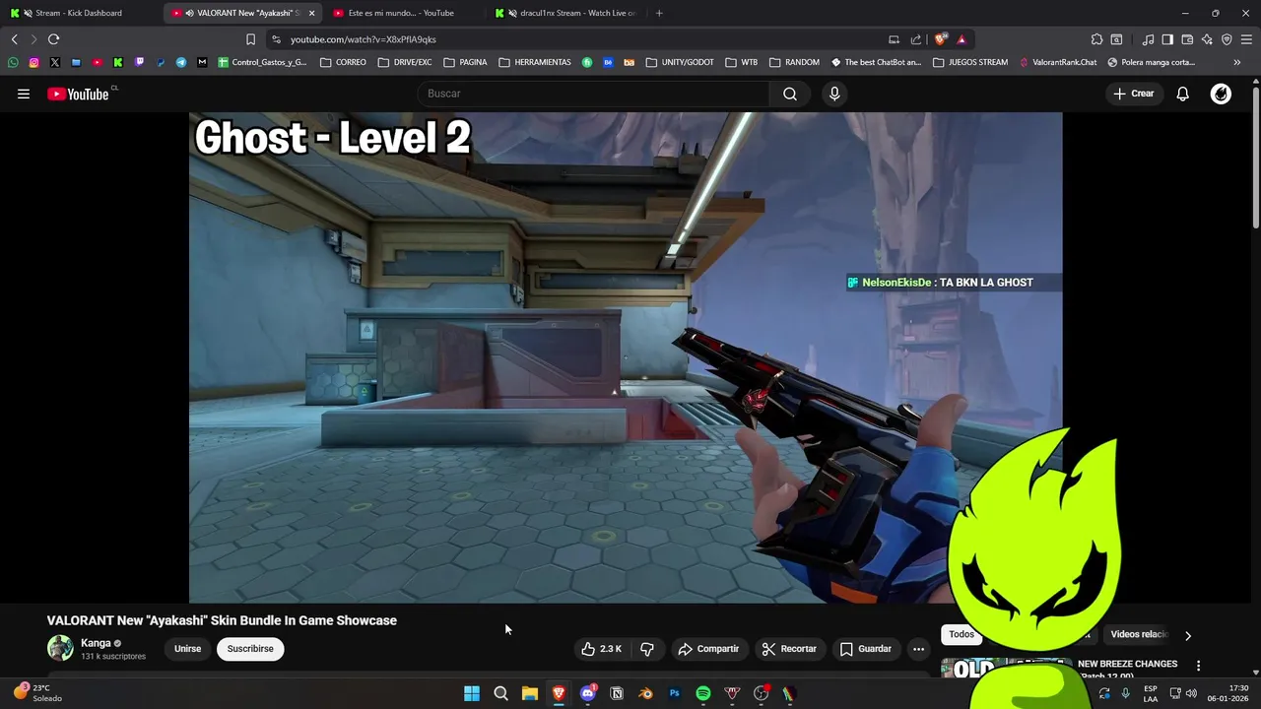Open the Twitch bookmark icon
The height and width of the screenshot is (709, 1261).
point(139,62)
